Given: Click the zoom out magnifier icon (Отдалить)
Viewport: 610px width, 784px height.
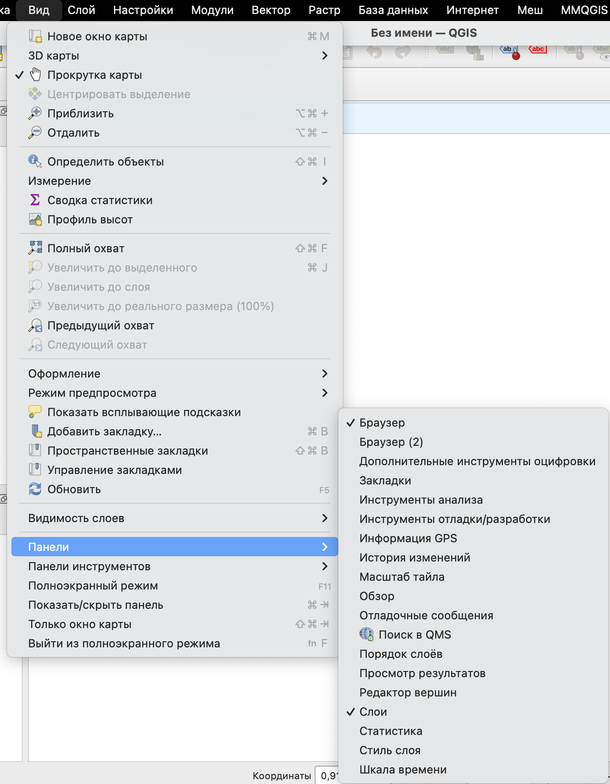Looking at the screenshot, I should coord(35,132).
